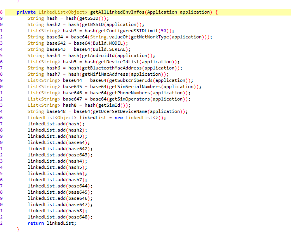Image resolution: width=291 pixels, height=234 pixels.
Task: Click the return linkedList statement
Action: [52, 224]
